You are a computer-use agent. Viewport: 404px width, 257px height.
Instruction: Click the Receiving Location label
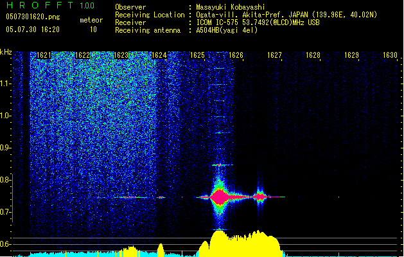150,15
